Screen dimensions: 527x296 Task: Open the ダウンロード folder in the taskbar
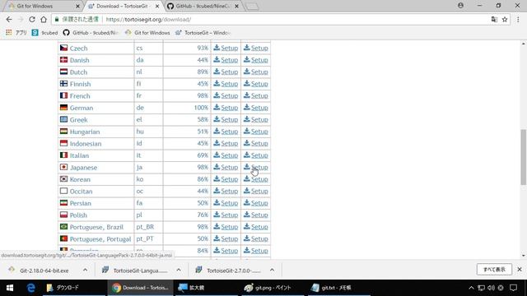(74, 288)
